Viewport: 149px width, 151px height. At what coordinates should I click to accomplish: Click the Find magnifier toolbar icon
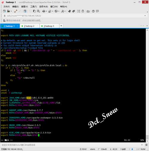pos(38,11)
